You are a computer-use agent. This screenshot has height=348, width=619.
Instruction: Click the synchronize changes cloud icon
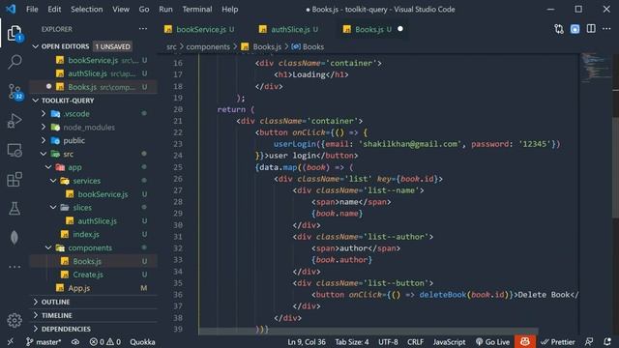pyautogui.click(x=75, y=341)
